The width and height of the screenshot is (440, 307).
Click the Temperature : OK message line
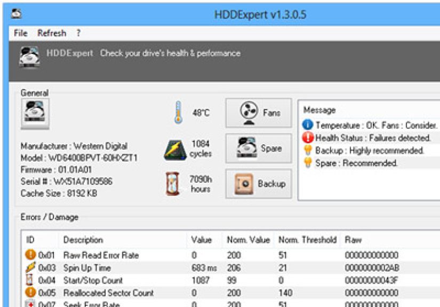click(x=376, y=125)
